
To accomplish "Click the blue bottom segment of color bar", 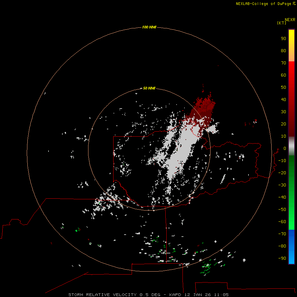I will 291,247.
